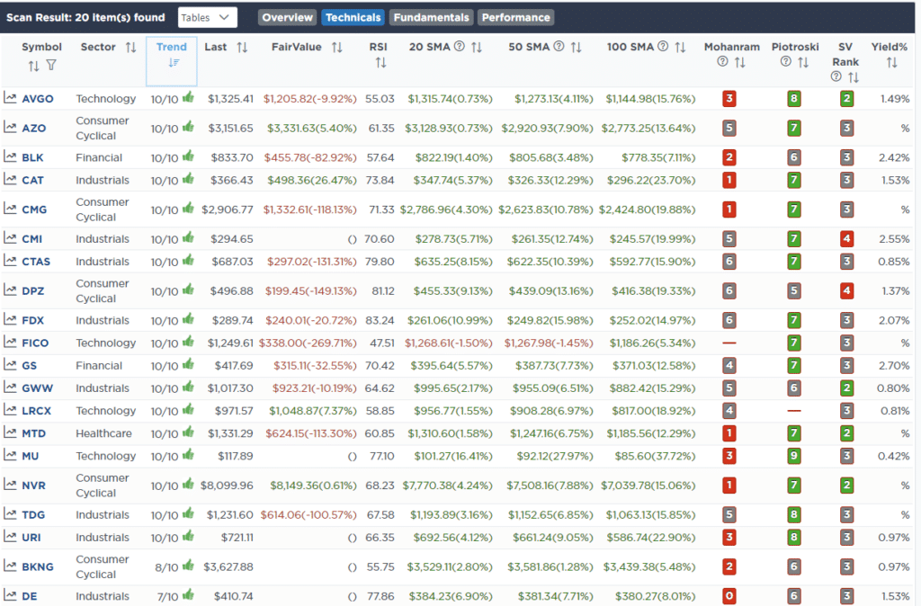Viewport: 921px width, 606px height.
Task: Open the Tables dropdown
Action: (208, 18)
